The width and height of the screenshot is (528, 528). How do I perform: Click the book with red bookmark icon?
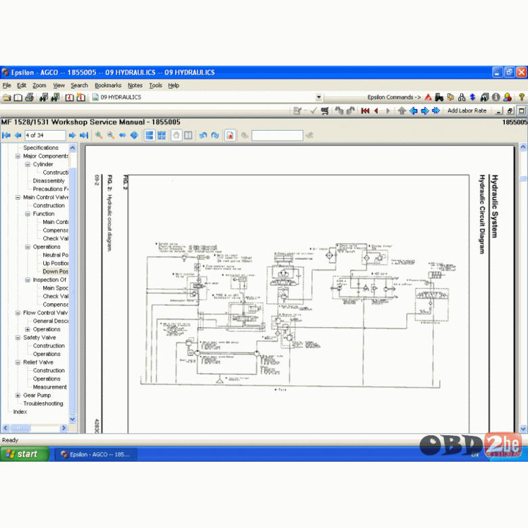(x=69, y=97)
